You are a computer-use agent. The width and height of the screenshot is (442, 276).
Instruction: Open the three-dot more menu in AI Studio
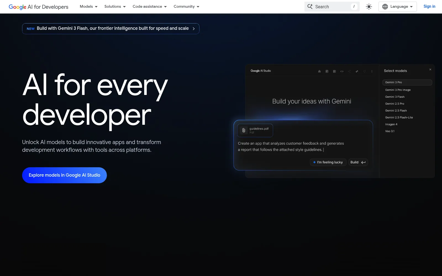click(372, 71)
